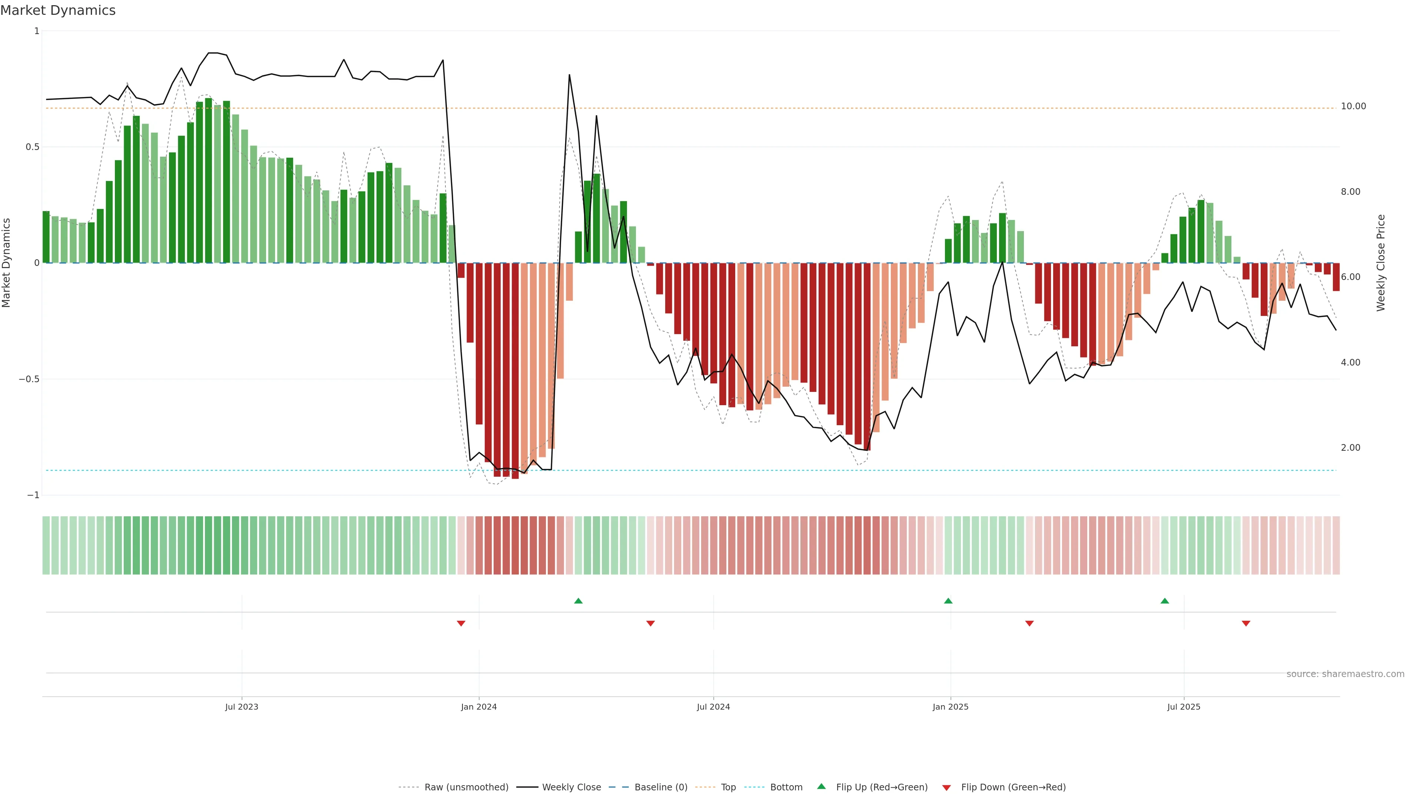Click the Flip Up marker between Jan and Jul 2024
Image resolution: width=1423 pixels, height=800 pixels.
(578, 601)
